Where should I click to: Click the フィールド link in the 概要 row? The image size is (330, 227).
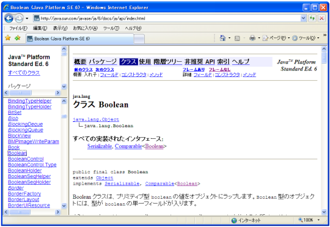tap(109, 75)
